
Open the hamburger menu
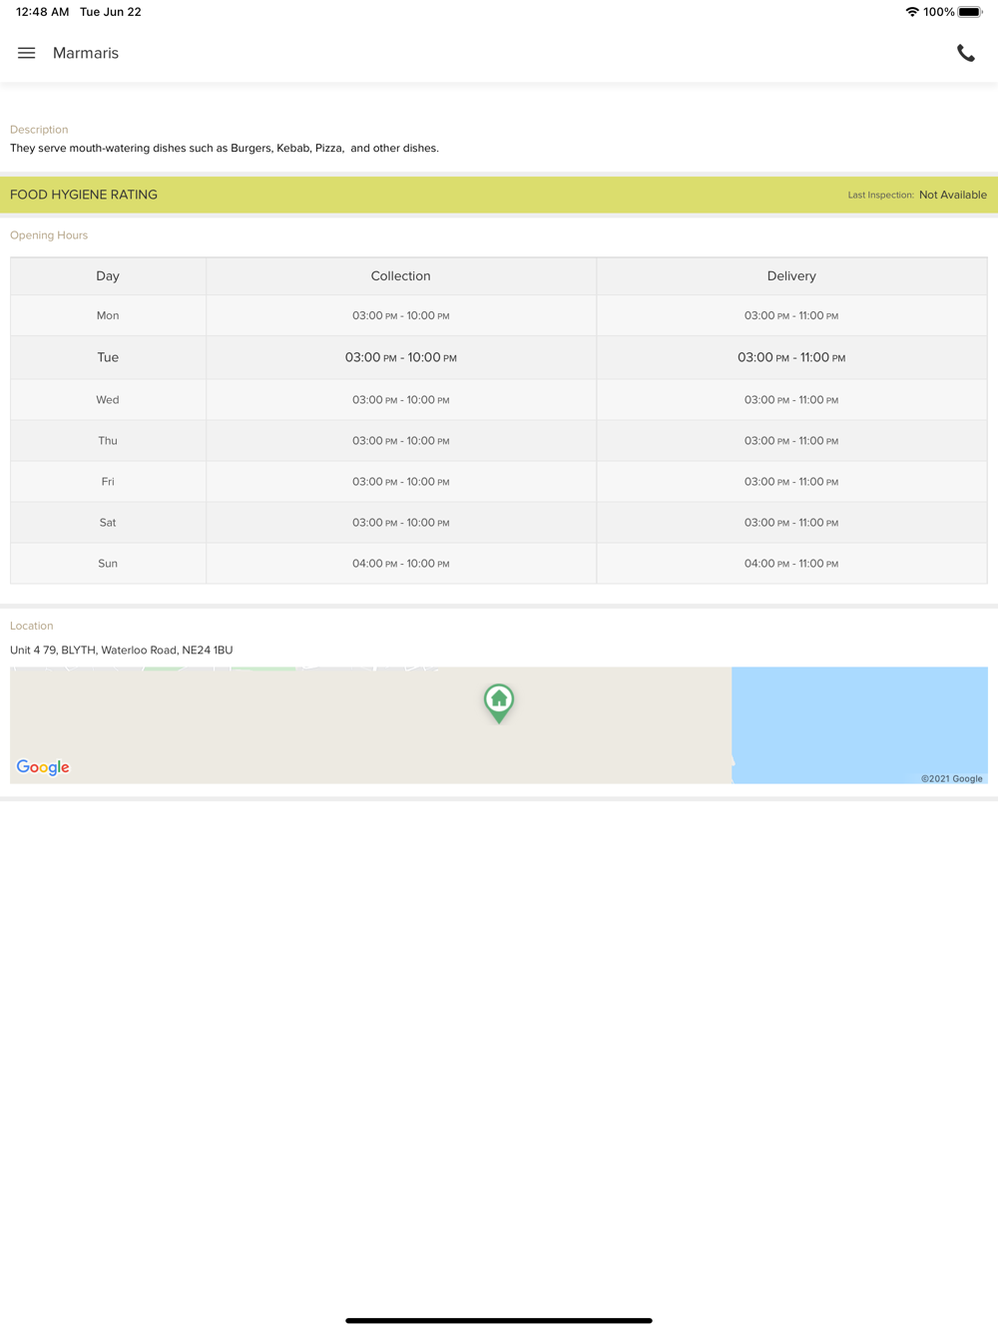coord(26,53)
